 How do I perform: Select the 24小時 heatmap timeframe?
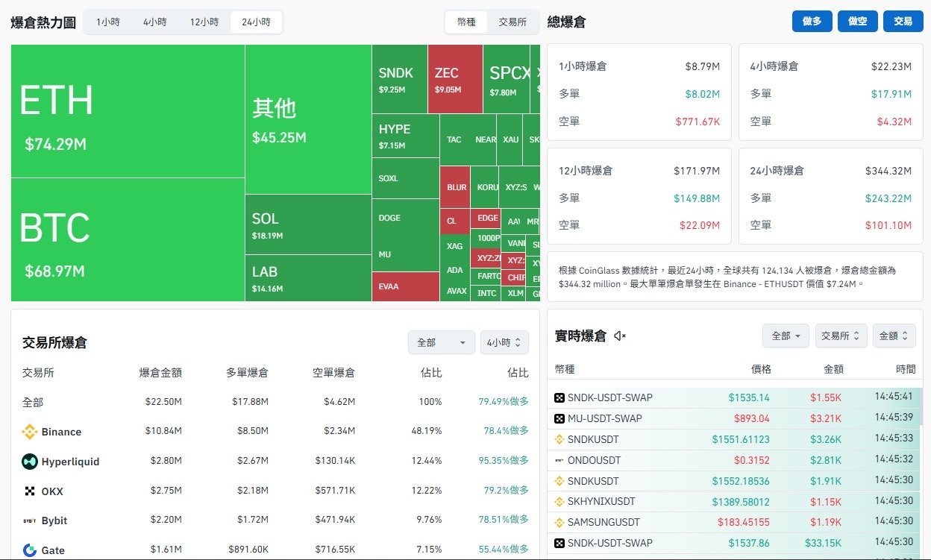click(x=256, y=22)
